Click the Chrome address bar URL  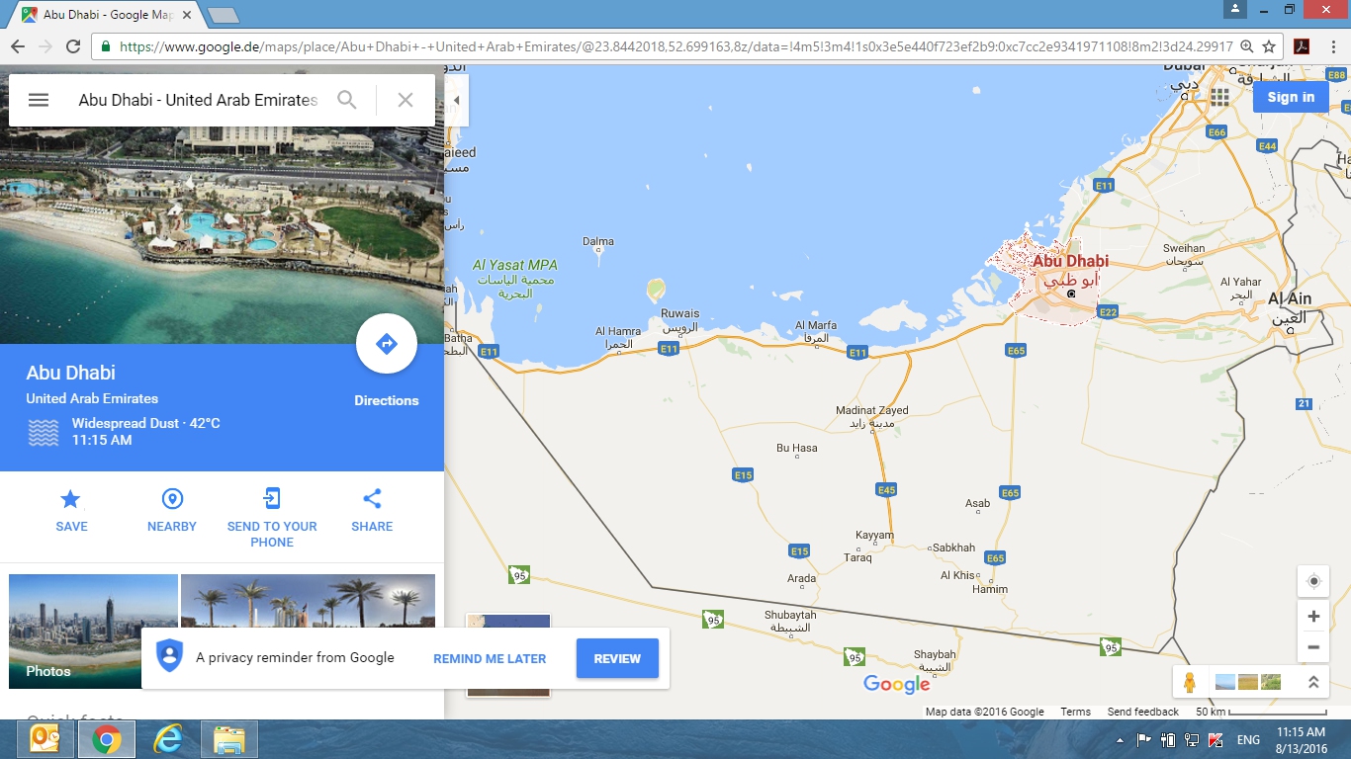click(675, 46)
